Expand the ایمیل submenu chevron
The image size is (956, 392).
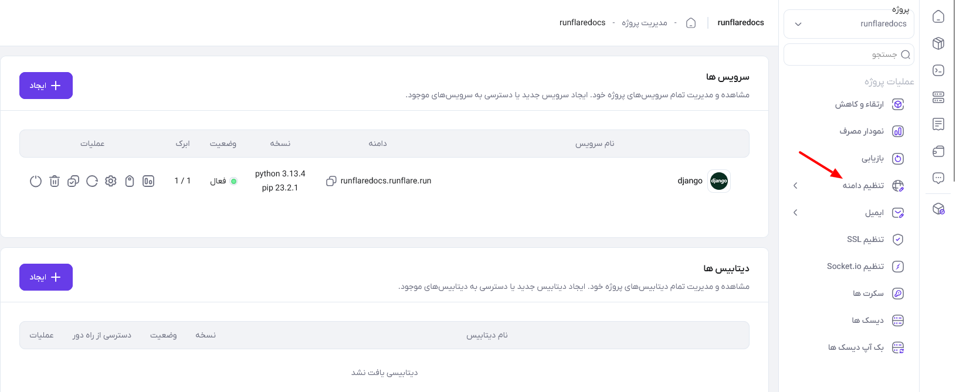[x=795, y=213]
